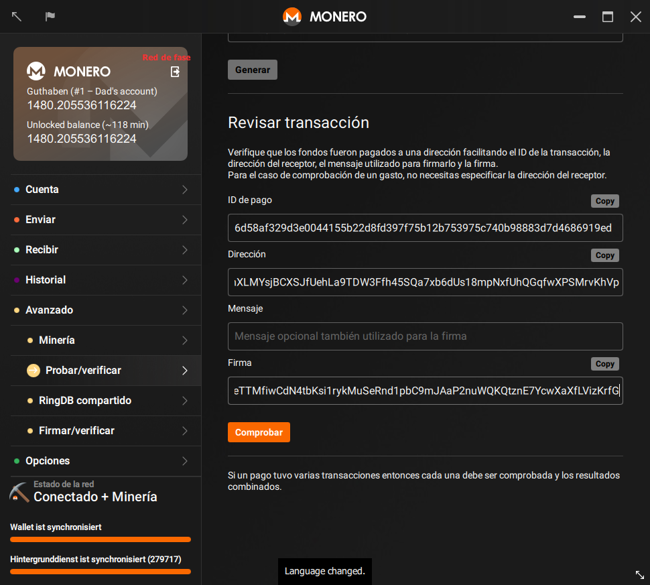Open the Enviar section
This screenshot has height=585, width=650.
coord(106,220)
